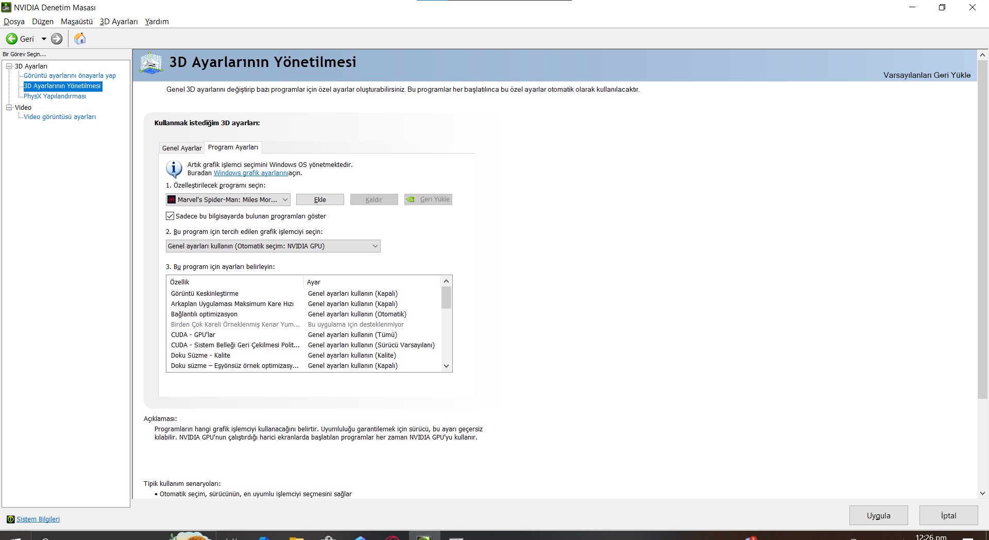Click the 'Özellik' column header

point(235,282)
